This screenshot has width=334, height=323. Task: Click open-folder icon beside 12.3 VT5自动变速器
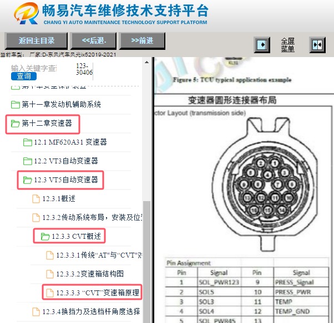28,180
